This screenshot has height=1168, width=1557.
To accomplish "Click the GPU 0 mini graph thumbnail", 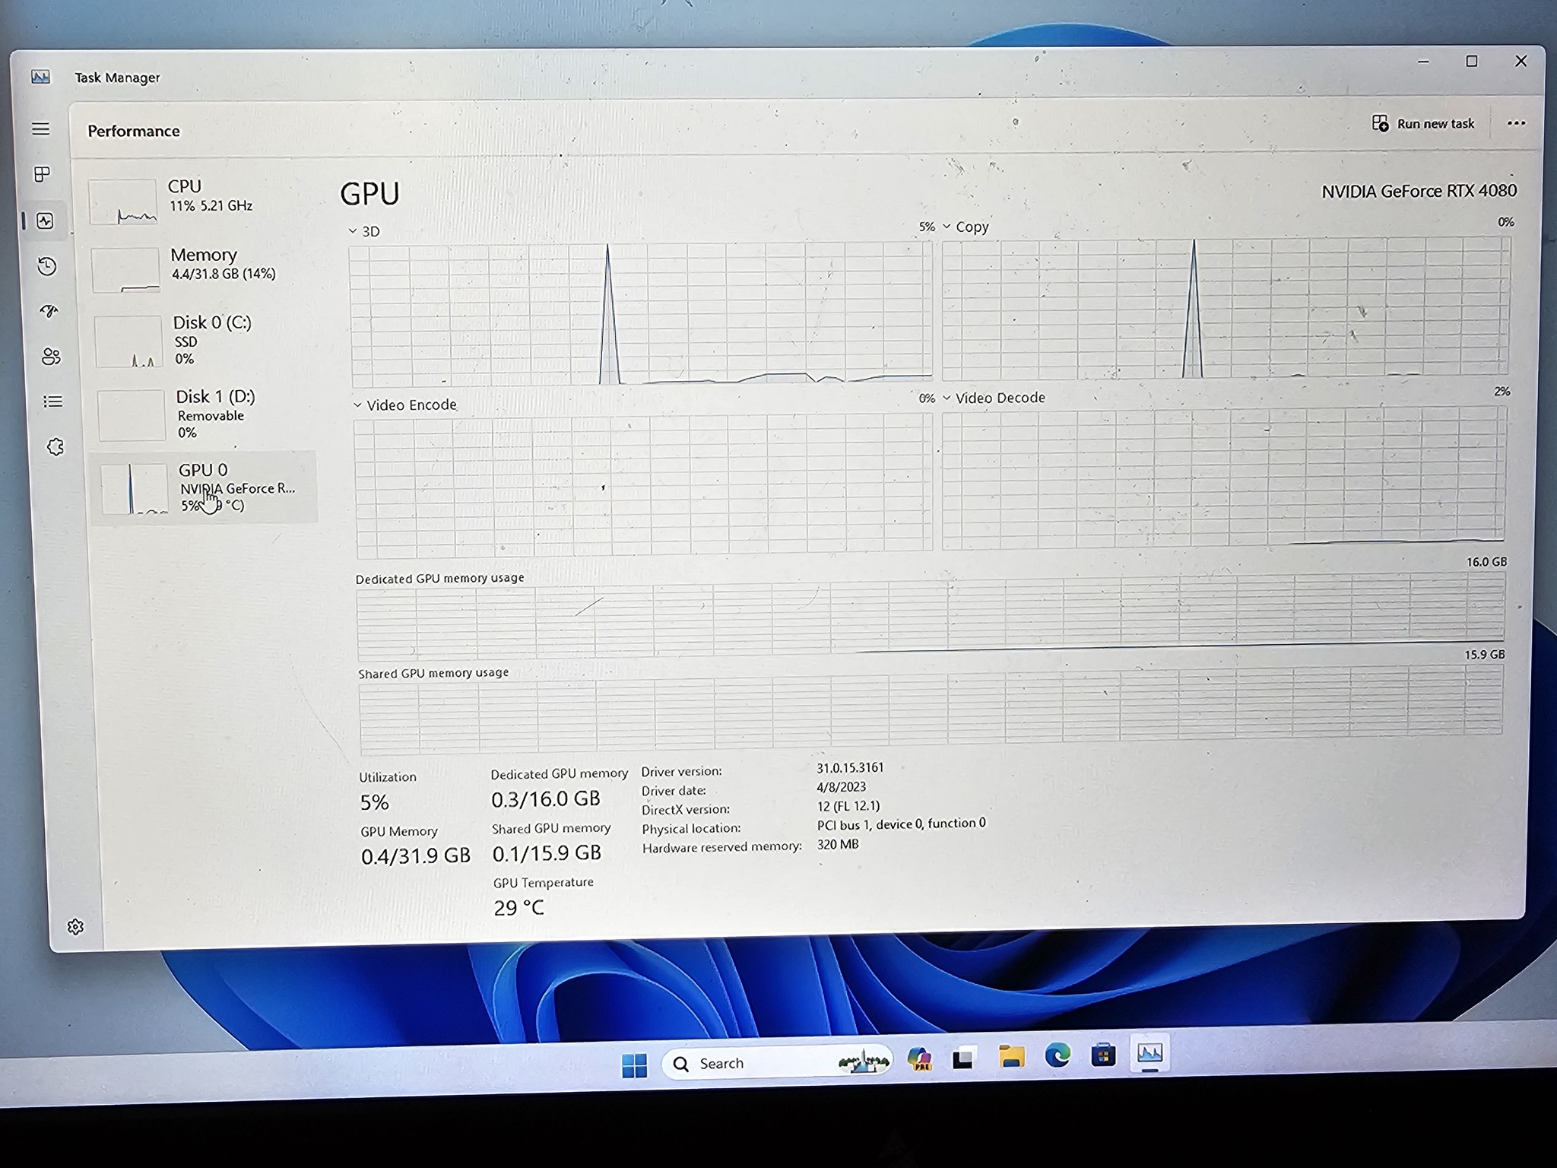I will (135, 488).
